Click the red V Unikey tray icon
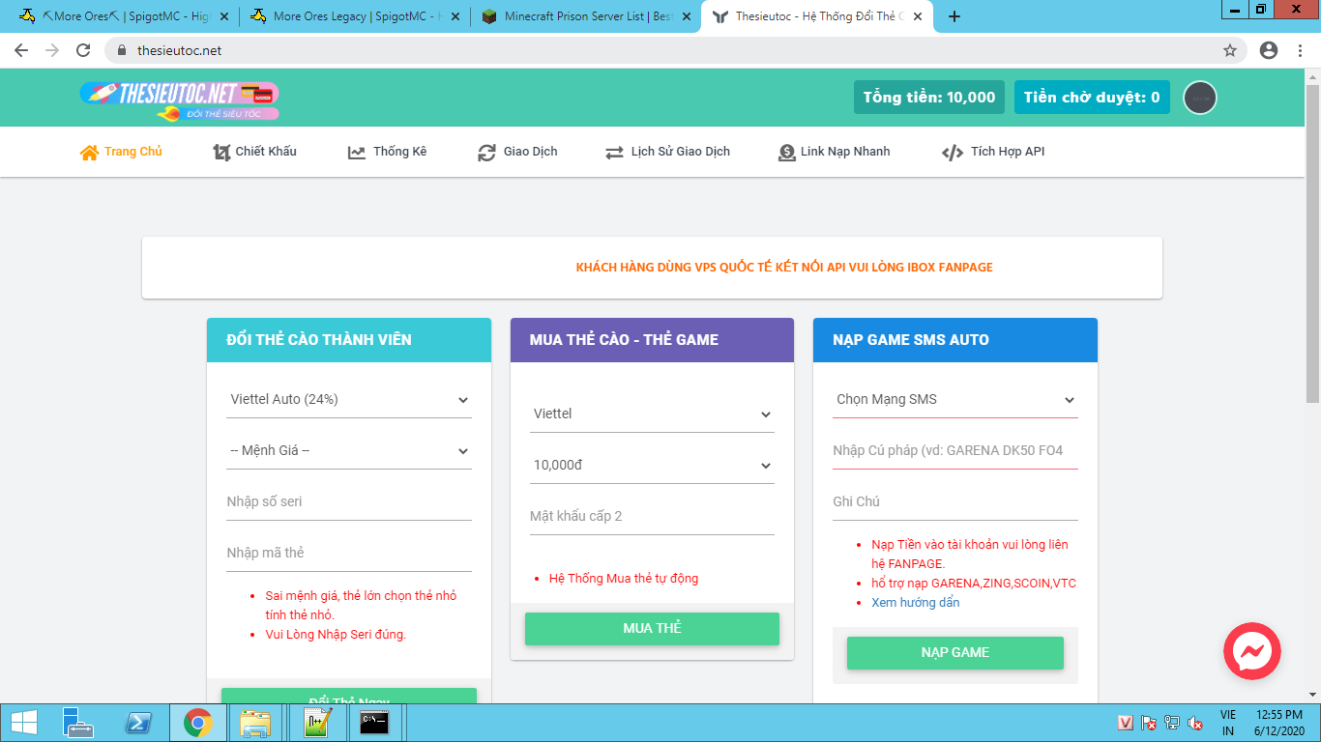The width and height of the screenshot is (1321, 742). [1126, 723]
